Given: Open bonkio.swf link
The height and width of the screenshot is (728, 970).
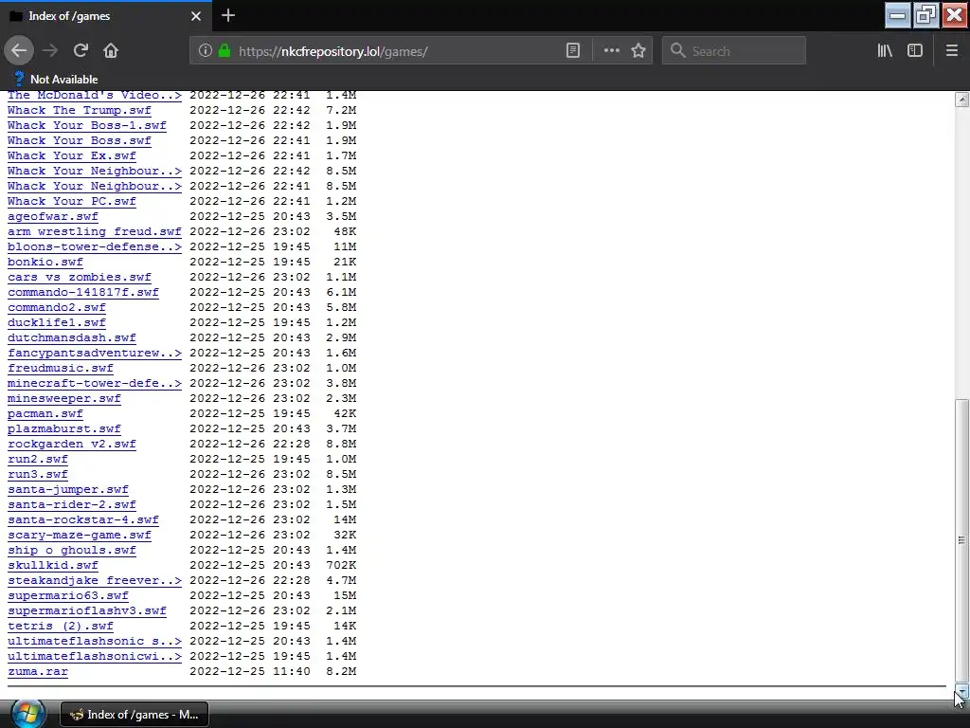Looking at the screenshot, I should coord(45,262).
